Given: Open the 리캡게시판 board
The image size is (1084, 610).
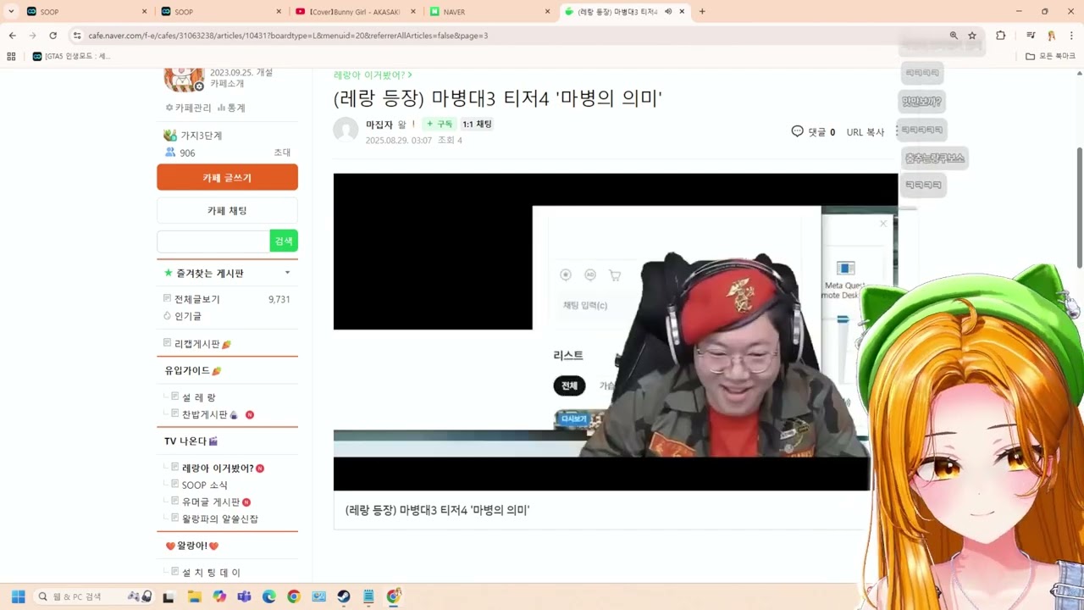Looking at the screenshot, I should tap(197, 344).
